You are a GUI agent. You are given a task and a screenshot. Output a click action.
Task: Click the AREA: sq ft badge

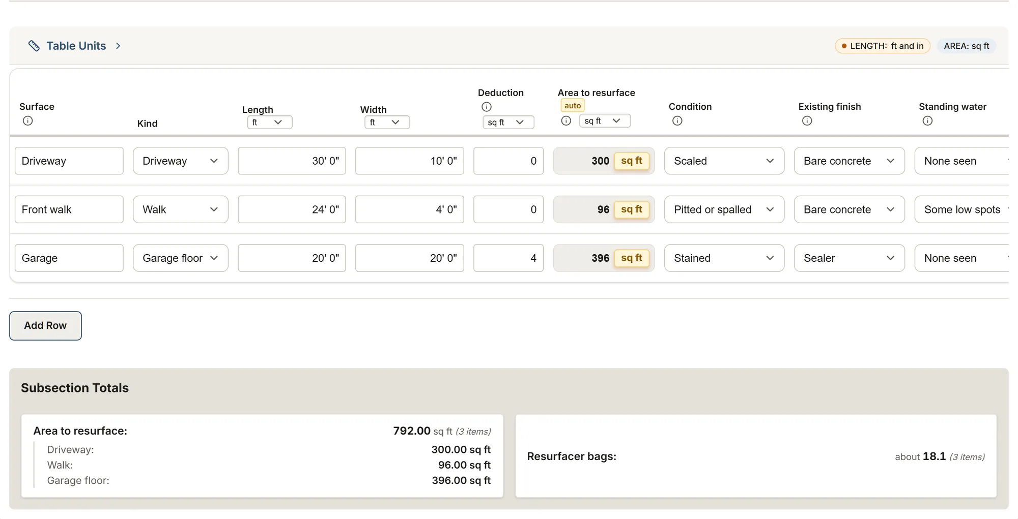pos(967,46)
